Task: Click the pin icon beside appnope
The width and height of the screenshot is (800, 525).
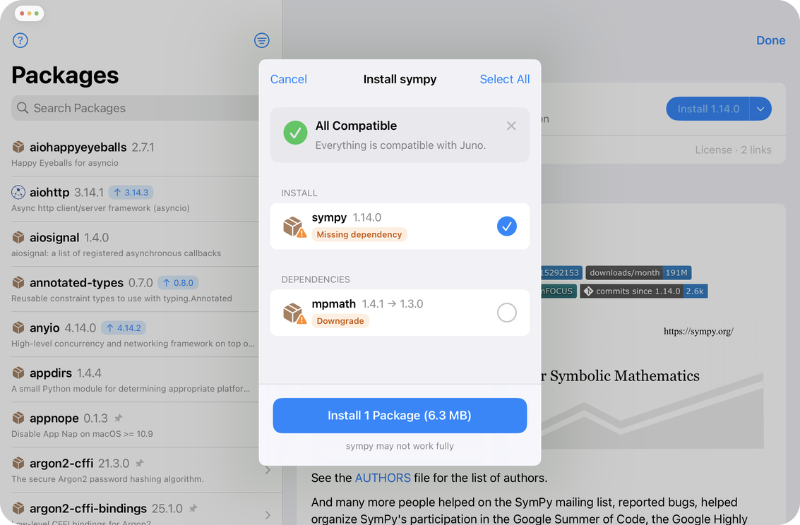Action: (x=119, y=418)
